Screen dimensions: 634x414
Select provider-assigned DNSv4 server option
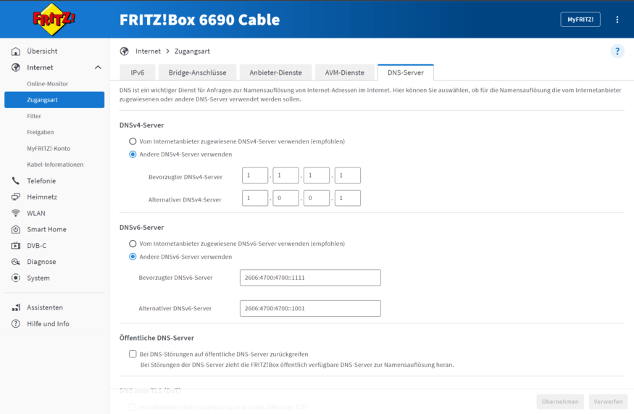click(133, 141)
